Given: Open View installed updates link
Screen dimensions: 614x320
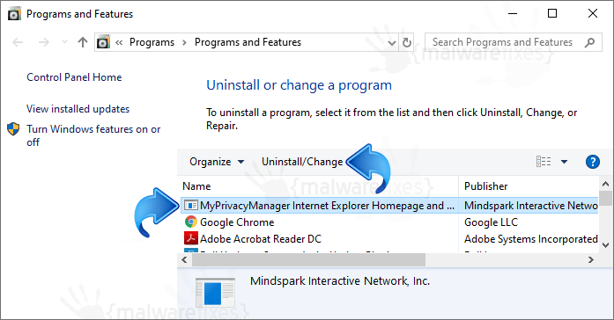Looking at the screenshot, I should pos(78,109).
